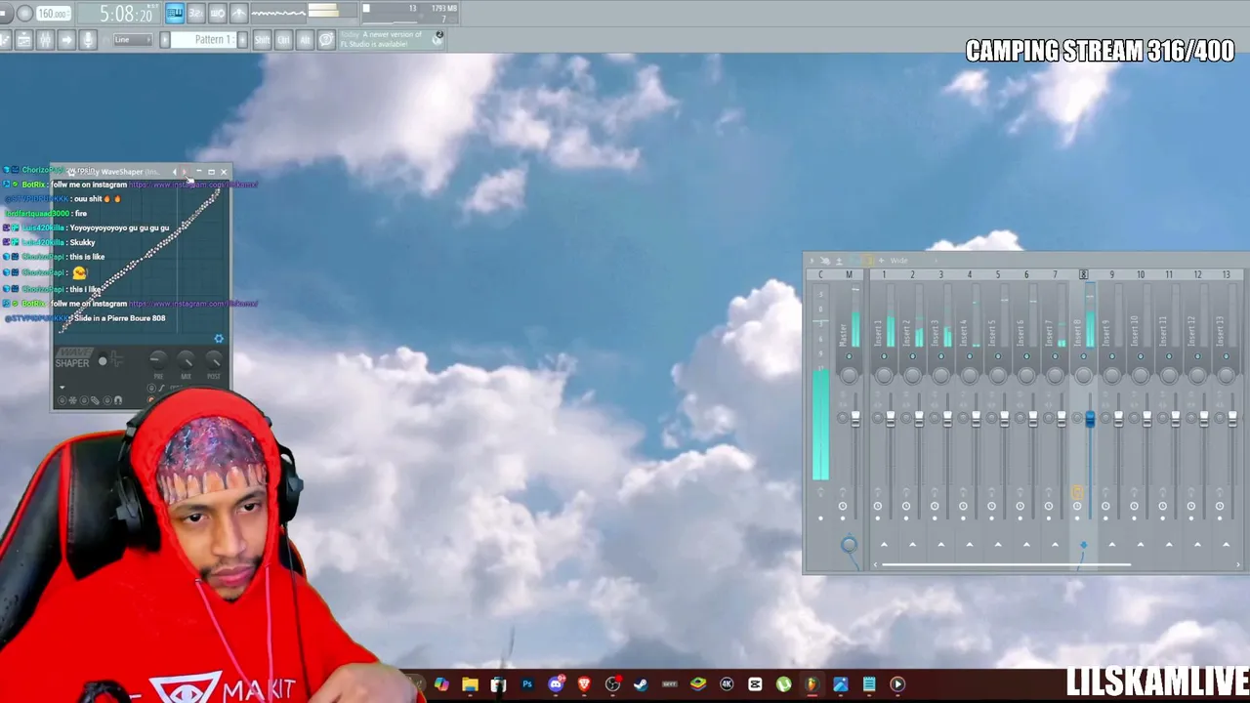Click the Shift key indicator
This screenshot has height=703, width=1250.
[262, 40]
